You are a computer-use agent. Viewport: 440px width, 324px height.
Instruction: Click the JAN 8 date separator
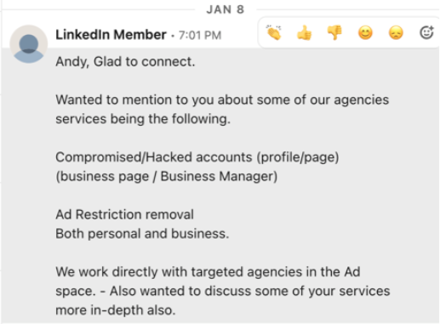pyautogui.click(x=226, y=9)
